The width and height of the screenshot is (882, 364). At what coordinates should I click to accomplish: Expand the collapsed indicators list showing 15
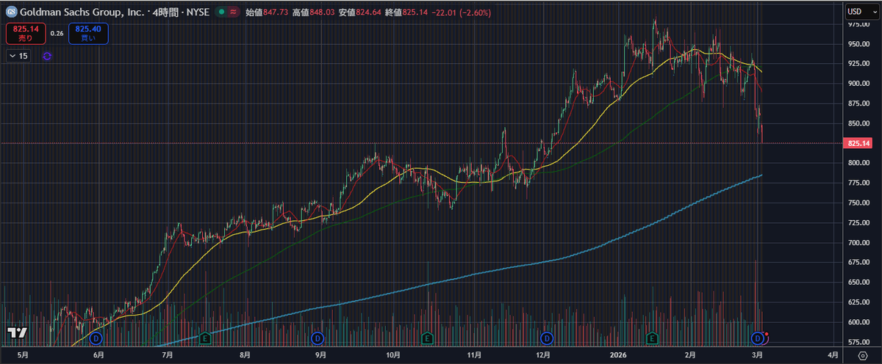[19, 56]
